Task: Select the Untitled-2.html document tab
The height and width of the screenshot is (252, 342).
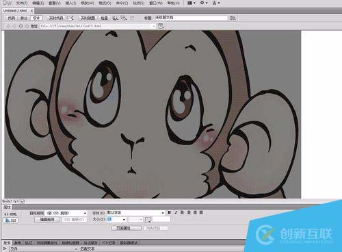Action: pos(15,10)
